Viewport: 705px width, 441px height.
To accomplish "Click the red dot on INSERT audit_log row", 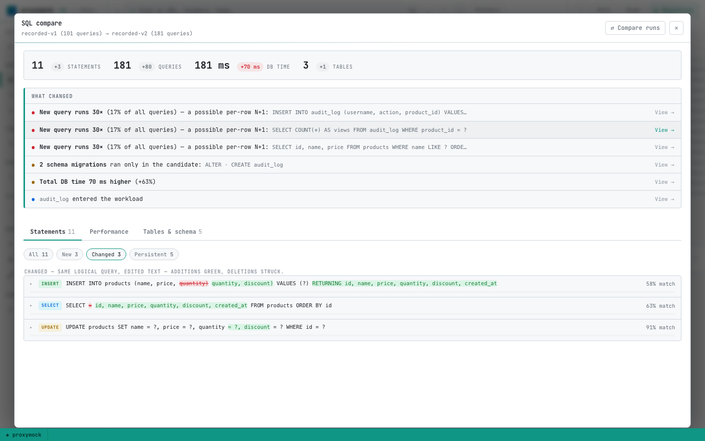I will pos(33,113).
